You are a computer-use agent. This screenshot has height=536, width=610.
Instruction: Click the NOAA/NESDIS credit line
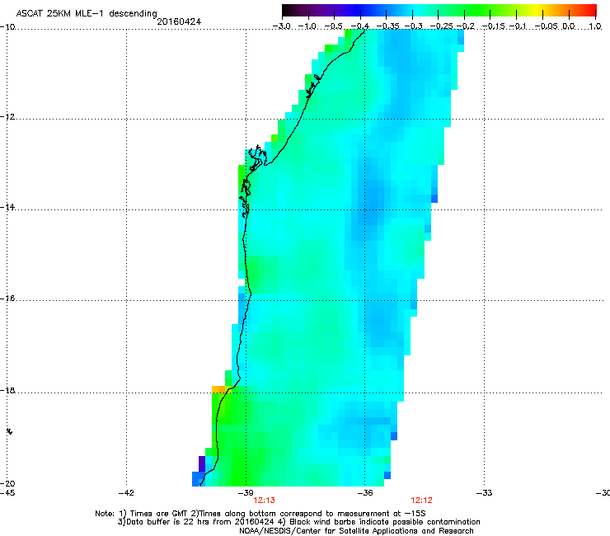click(356, 531)
